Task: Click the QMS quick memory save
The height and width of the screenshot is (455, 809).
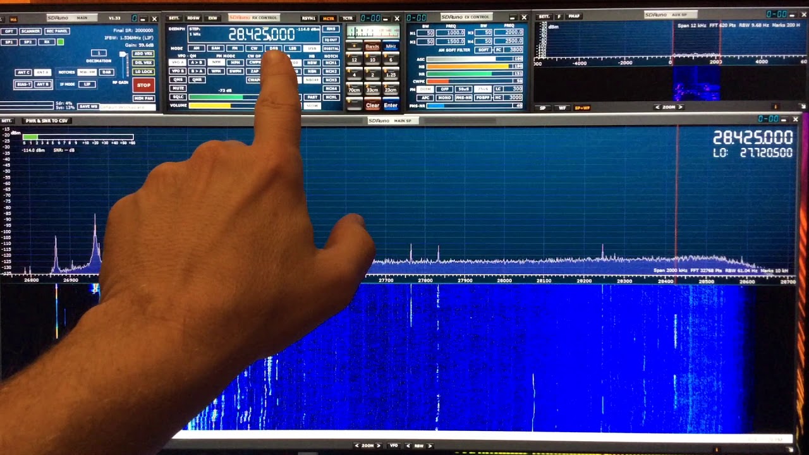Action: (x=178, y=80)
